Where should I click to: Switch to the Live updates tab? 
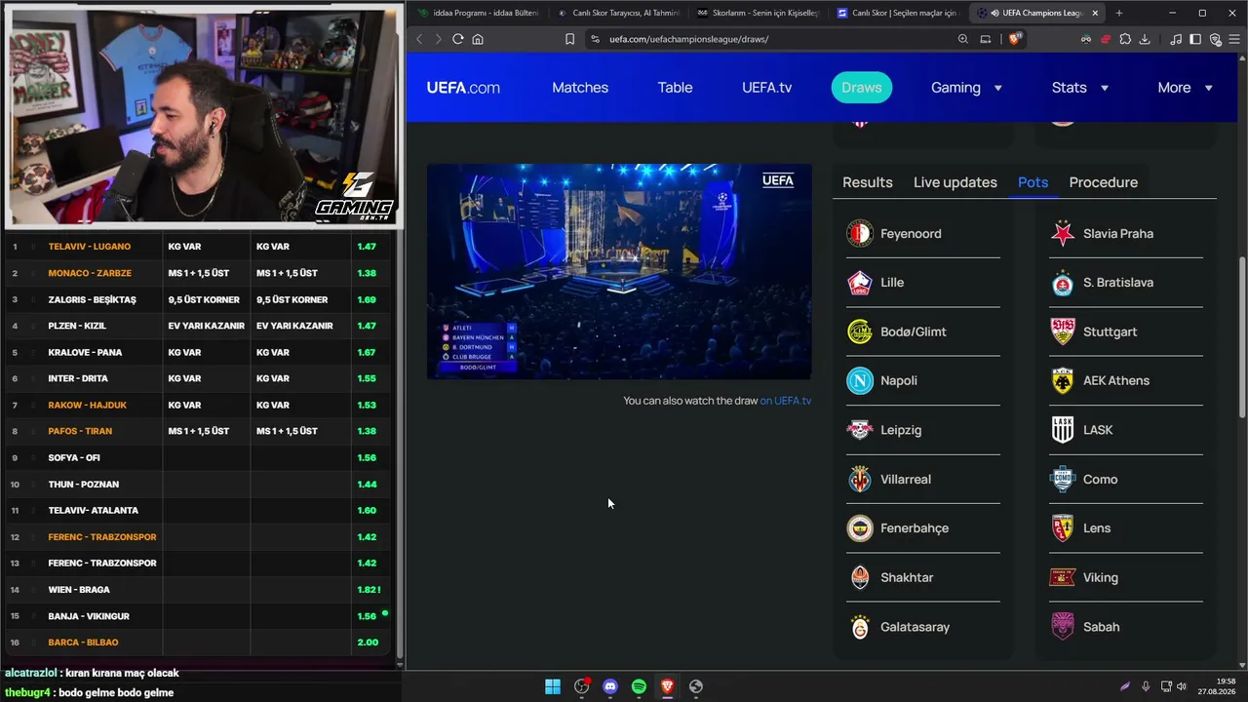(x=955, y=182)
